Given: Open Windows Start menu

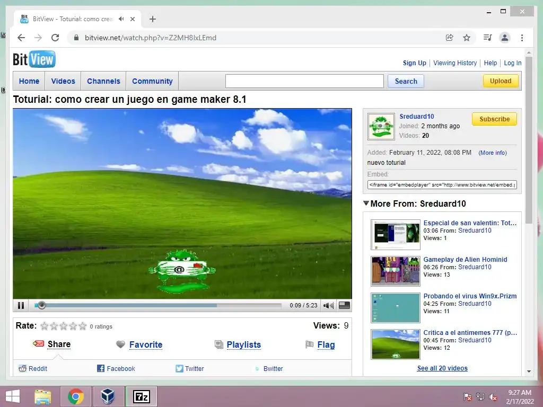Looking at the screenshot, I should click(13, 396).
